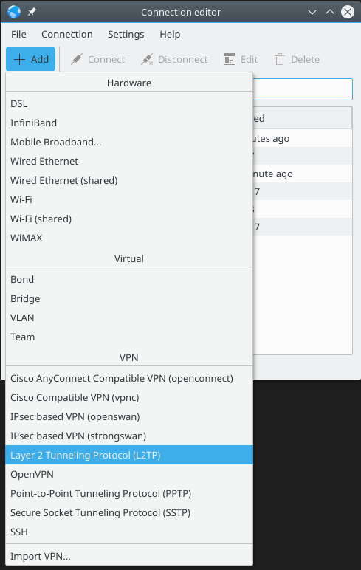Click the Delete trash icon

pos(280,59)
